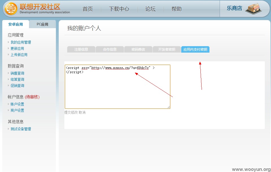Open the 论坛 navigation item
The image size is (271, 172).
point(150,9)
